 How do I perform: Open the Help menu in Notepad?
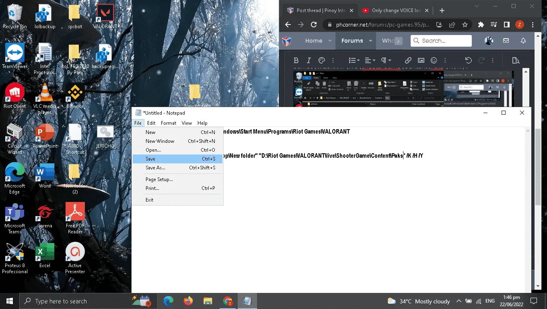tap(202, 123)
